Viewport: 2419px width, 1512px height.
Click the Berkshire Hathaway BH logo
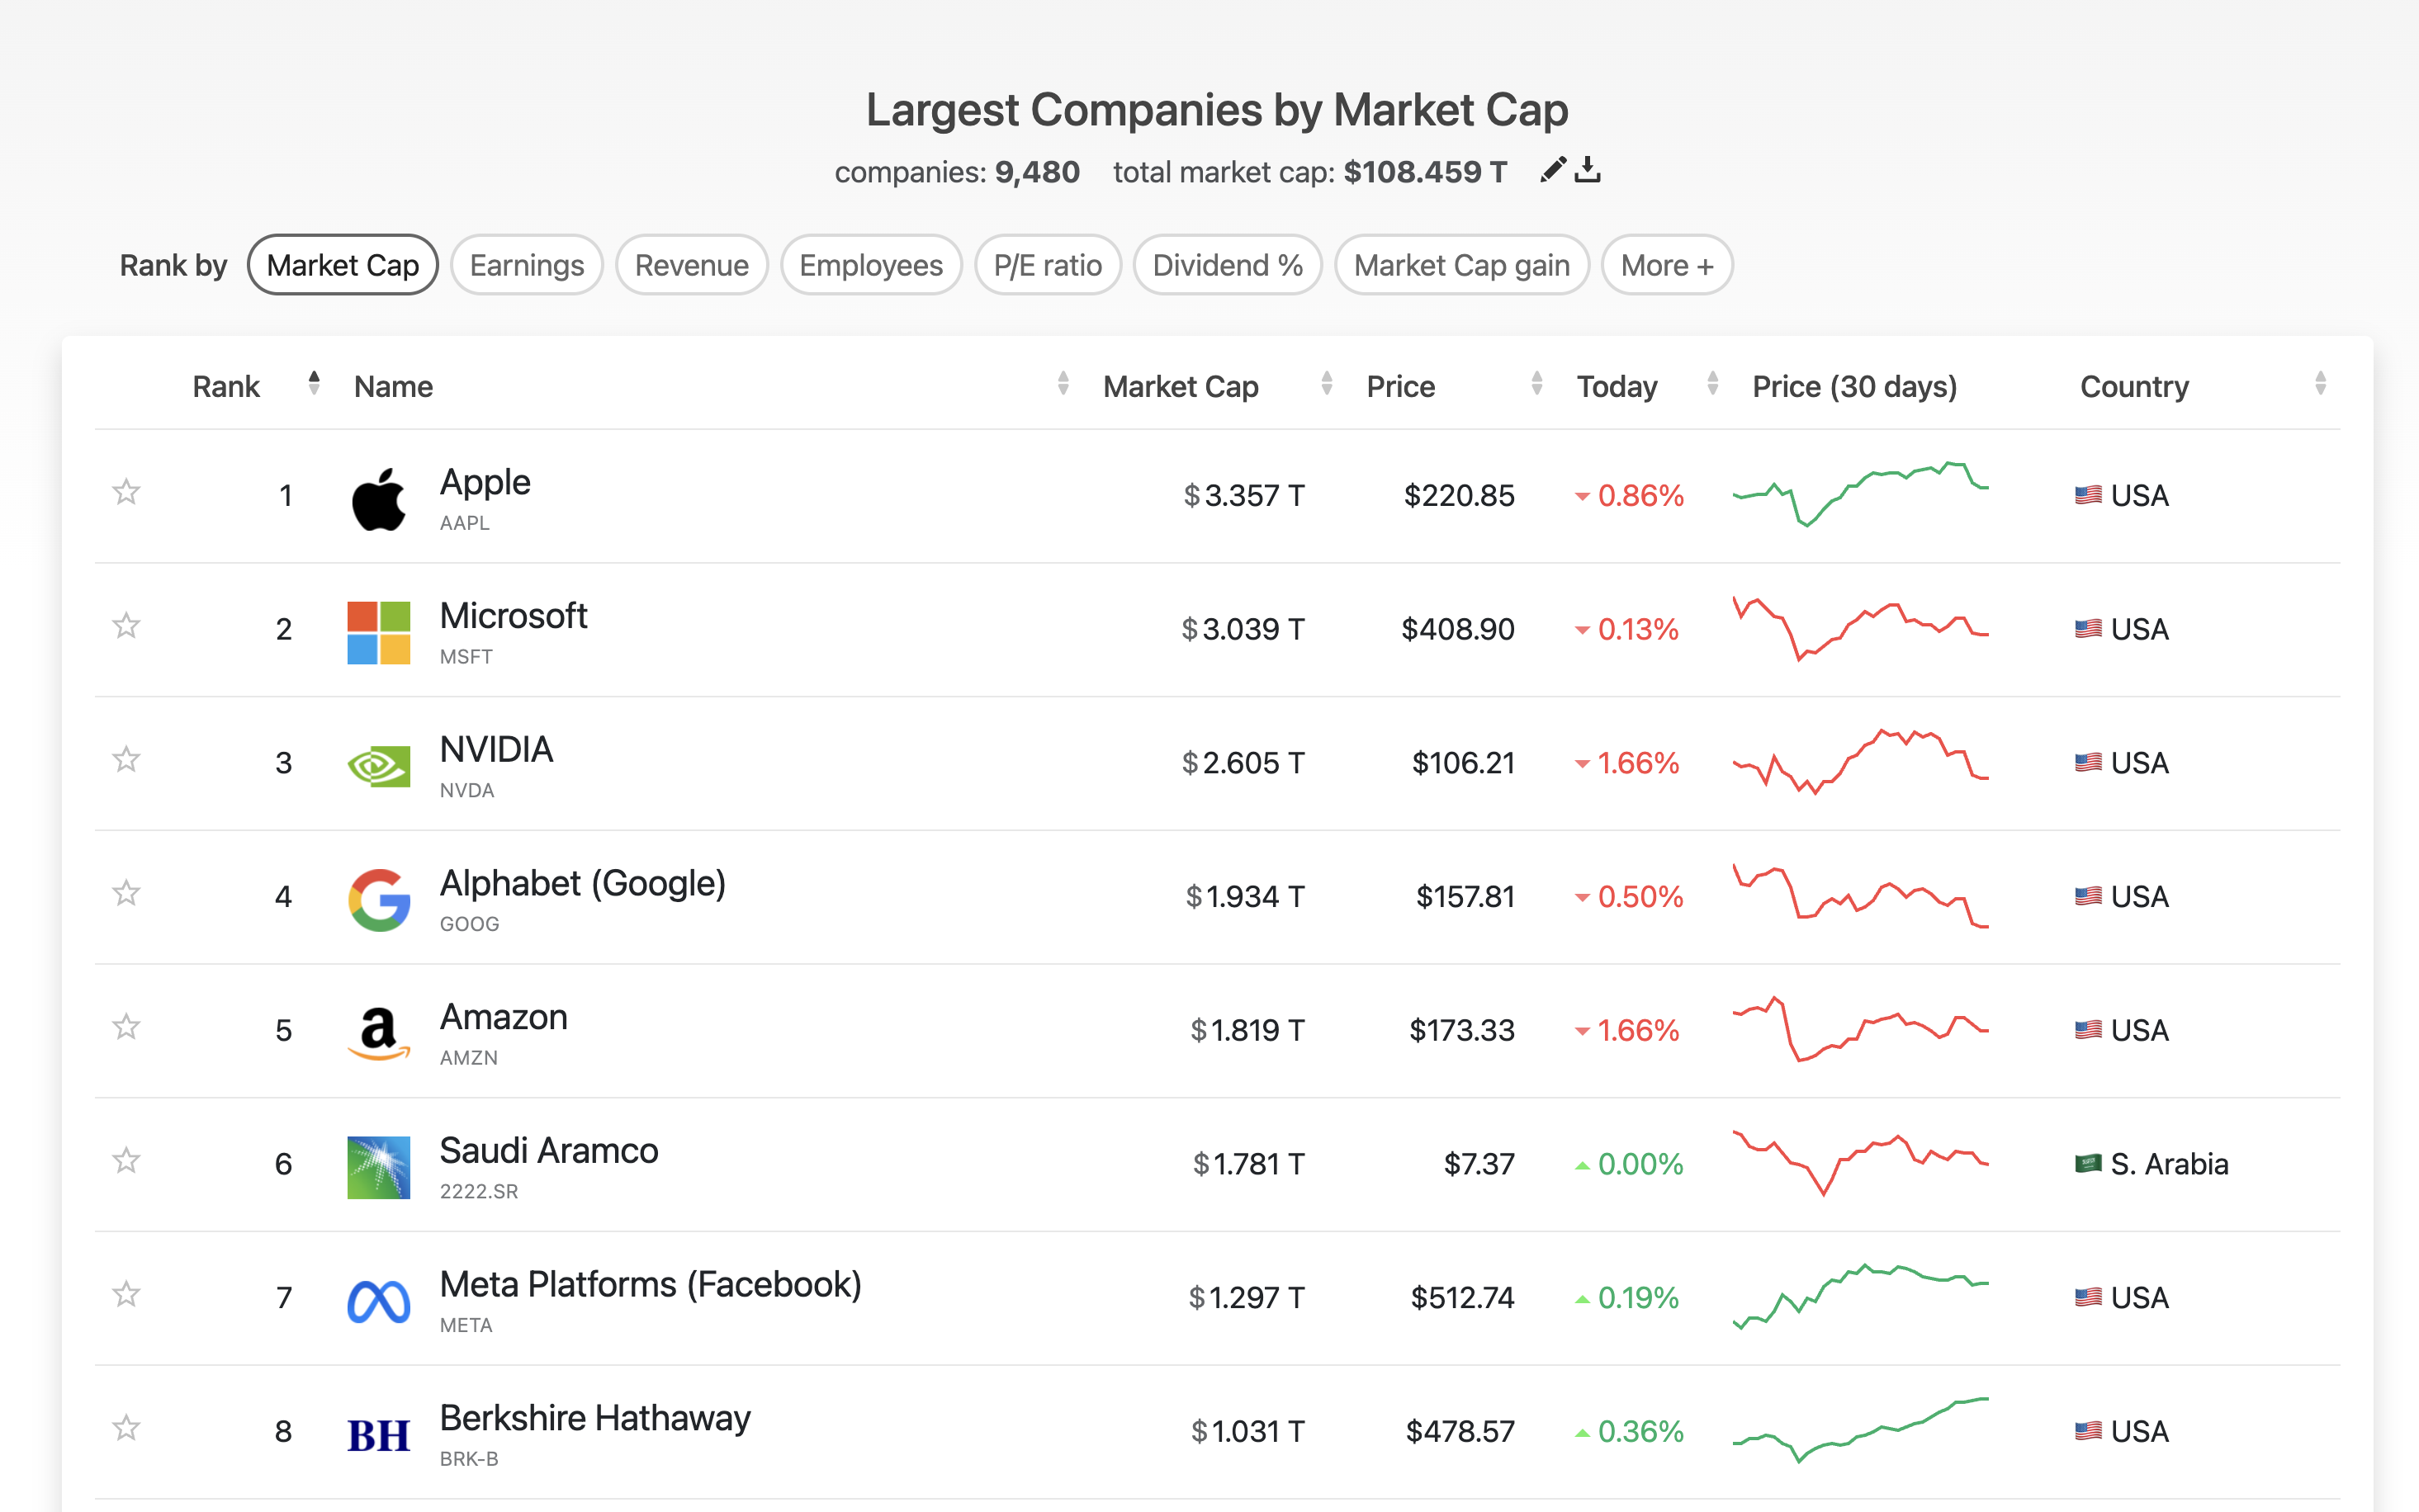378,1435
